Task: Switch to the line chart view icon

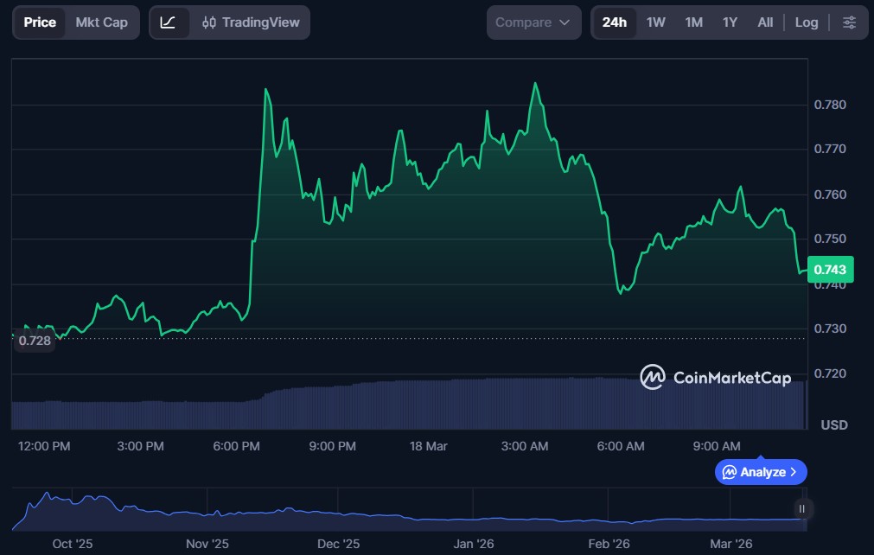Action: click(169, 22)
